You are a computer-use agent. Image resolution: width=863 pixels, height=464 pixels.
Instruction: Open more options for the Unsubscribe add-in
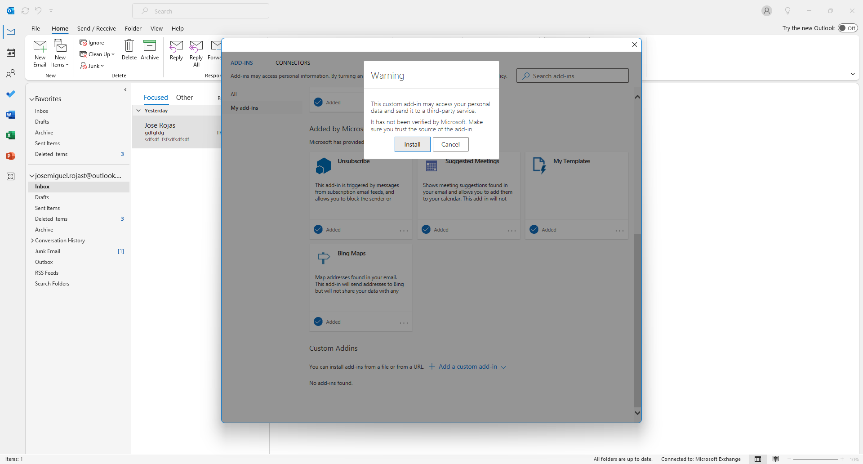(x=404, y=231)
